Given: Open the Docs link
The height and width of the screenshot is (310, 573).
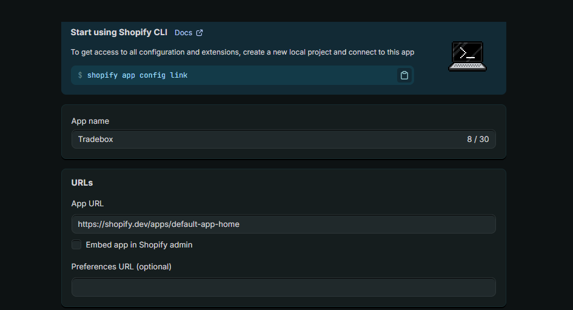Looking at the screenshot, I should [183, 33].
